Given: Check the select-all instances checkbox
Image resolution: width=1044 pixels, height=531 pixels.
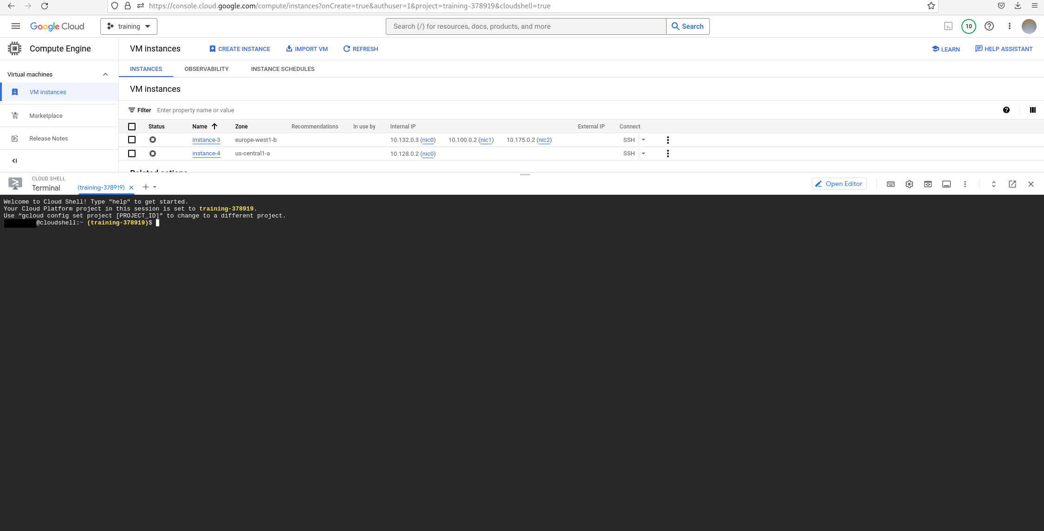Looking at the screenshot, I should (x=132, y=126).
